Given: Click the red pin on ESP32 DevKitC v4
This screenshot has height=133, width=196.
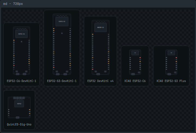Looking at the screenshot, I should [x=93, y=69].
